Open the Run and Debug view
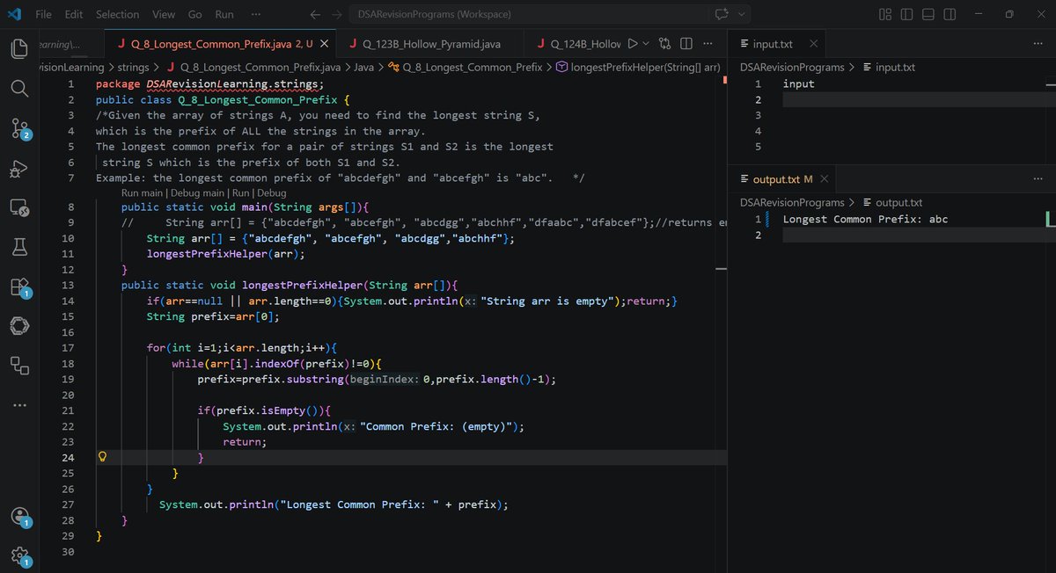The width and height of the screenshot is (1056, 573). coord(19,169)
